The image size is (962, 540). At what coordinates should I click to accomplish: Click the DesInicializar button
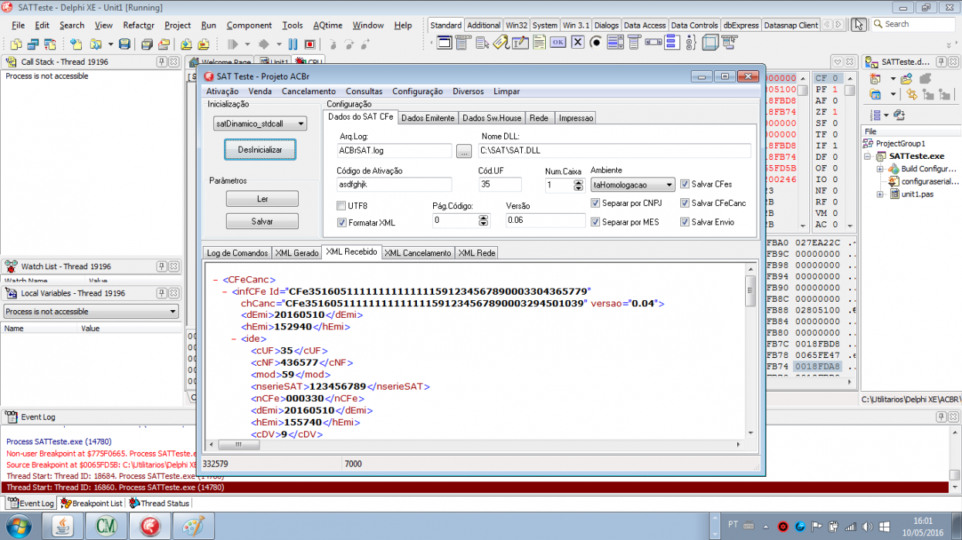(x=260, y=150)
